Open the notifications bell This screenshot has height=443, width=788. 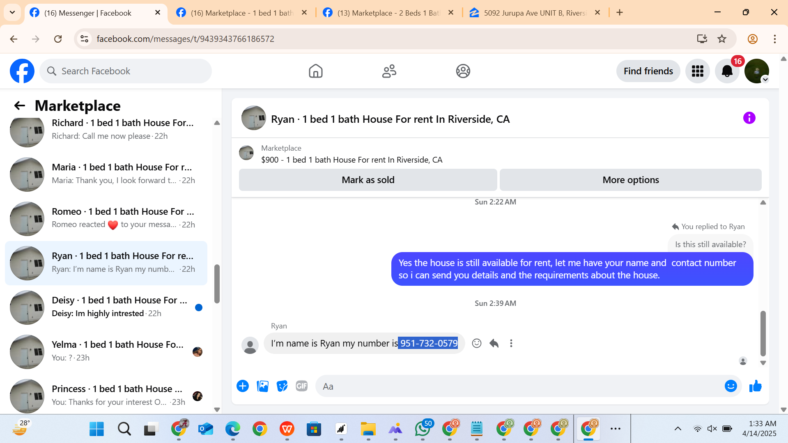point(727,71)
